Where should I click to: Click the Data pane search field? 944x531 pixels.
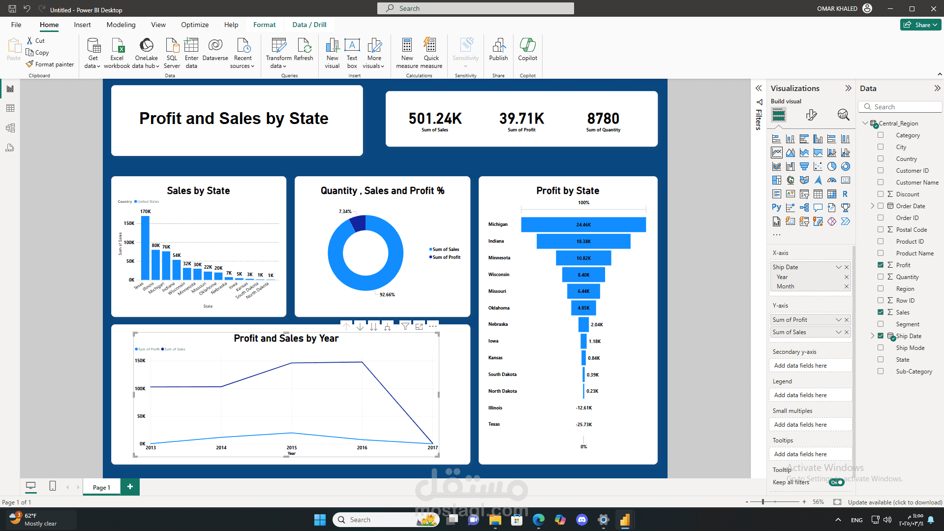click(x=900, y=107)
